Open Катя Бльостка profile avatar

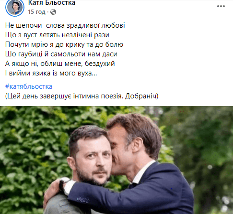pos(15,7)
